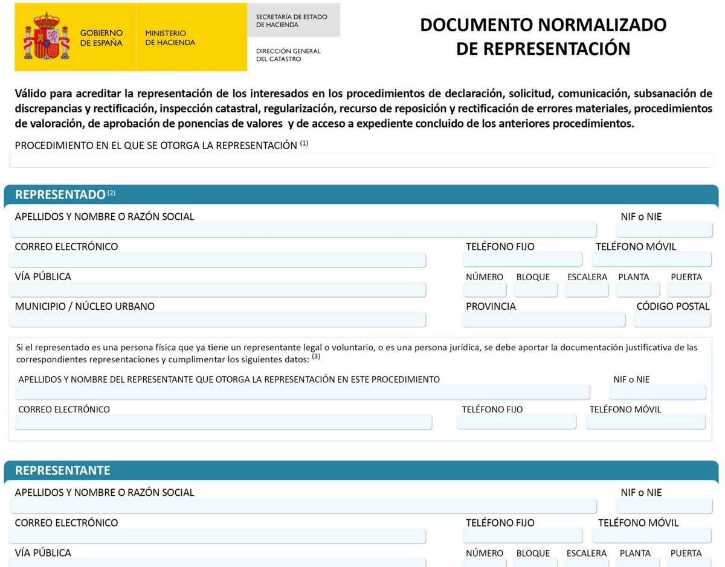
Task: Click the procedimiento de representación input field
Action: coord(361,160)
